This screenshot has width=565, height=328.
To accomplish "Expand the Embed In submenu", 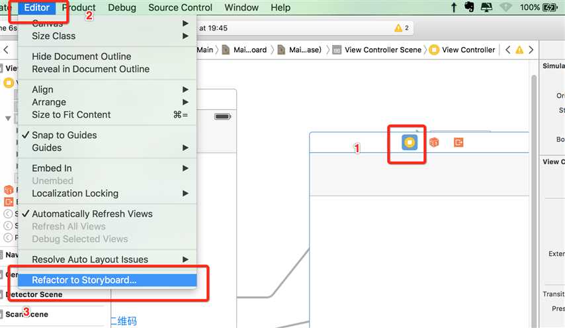I will point(107,168).
